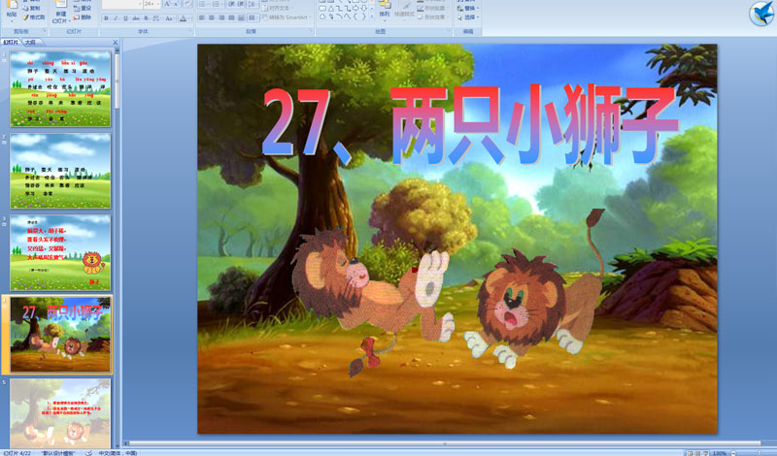Open Shape Outline (形状轮廓) options
This screenshot has width=777, height=456.
(432, 8)
